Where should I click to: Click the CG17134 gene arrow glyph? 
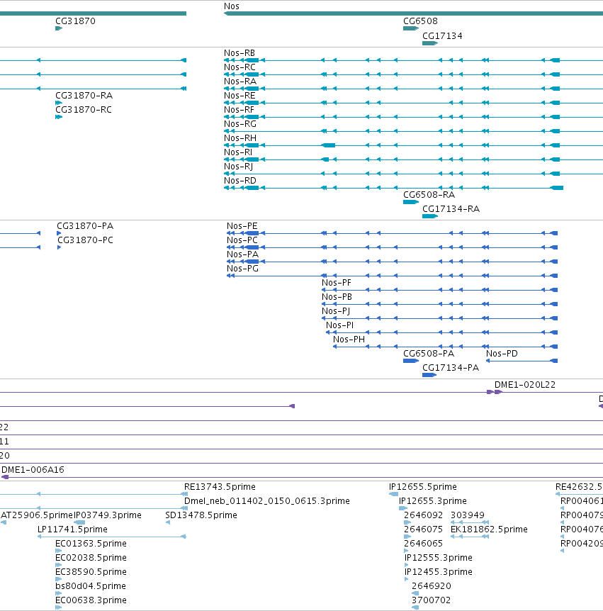[x=430, y=43]
